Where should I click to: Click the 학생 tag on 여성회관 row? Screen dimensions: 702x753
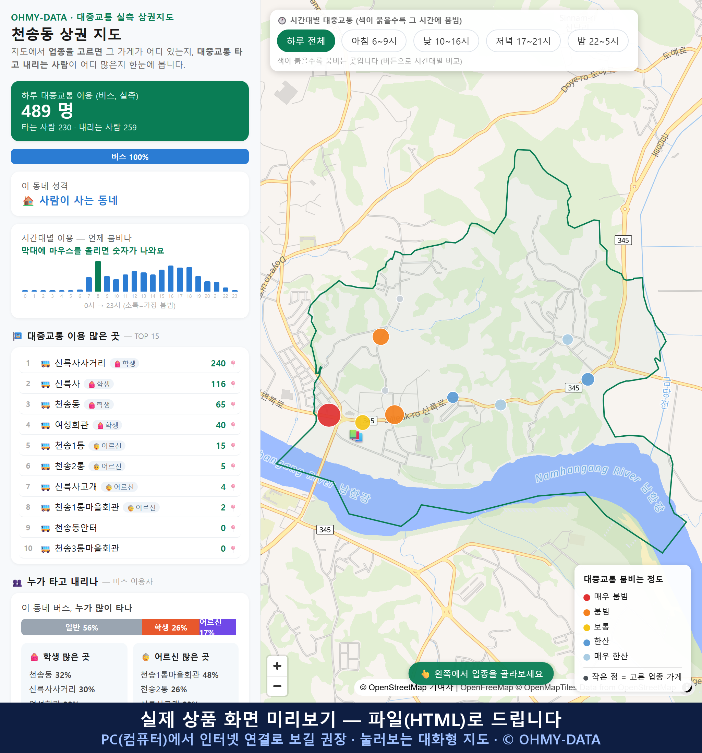[x=108, y=425]
